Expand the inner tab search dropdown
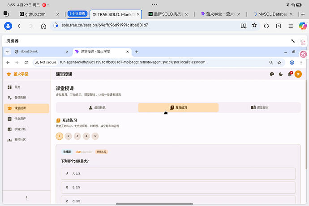309x206 pixels. coord(7,51)
